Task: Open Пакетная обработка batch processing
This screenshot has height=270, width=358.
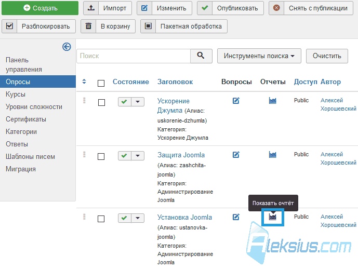Action: tap(184, 26)
